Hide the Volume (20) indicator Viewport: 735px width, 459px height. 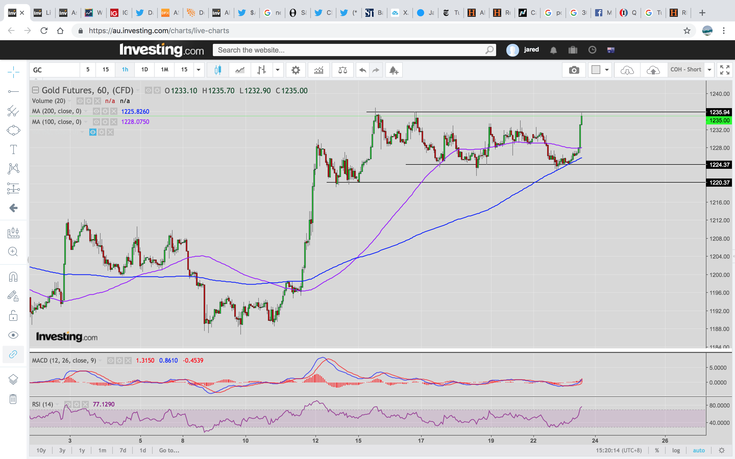(x=80, y=101)
